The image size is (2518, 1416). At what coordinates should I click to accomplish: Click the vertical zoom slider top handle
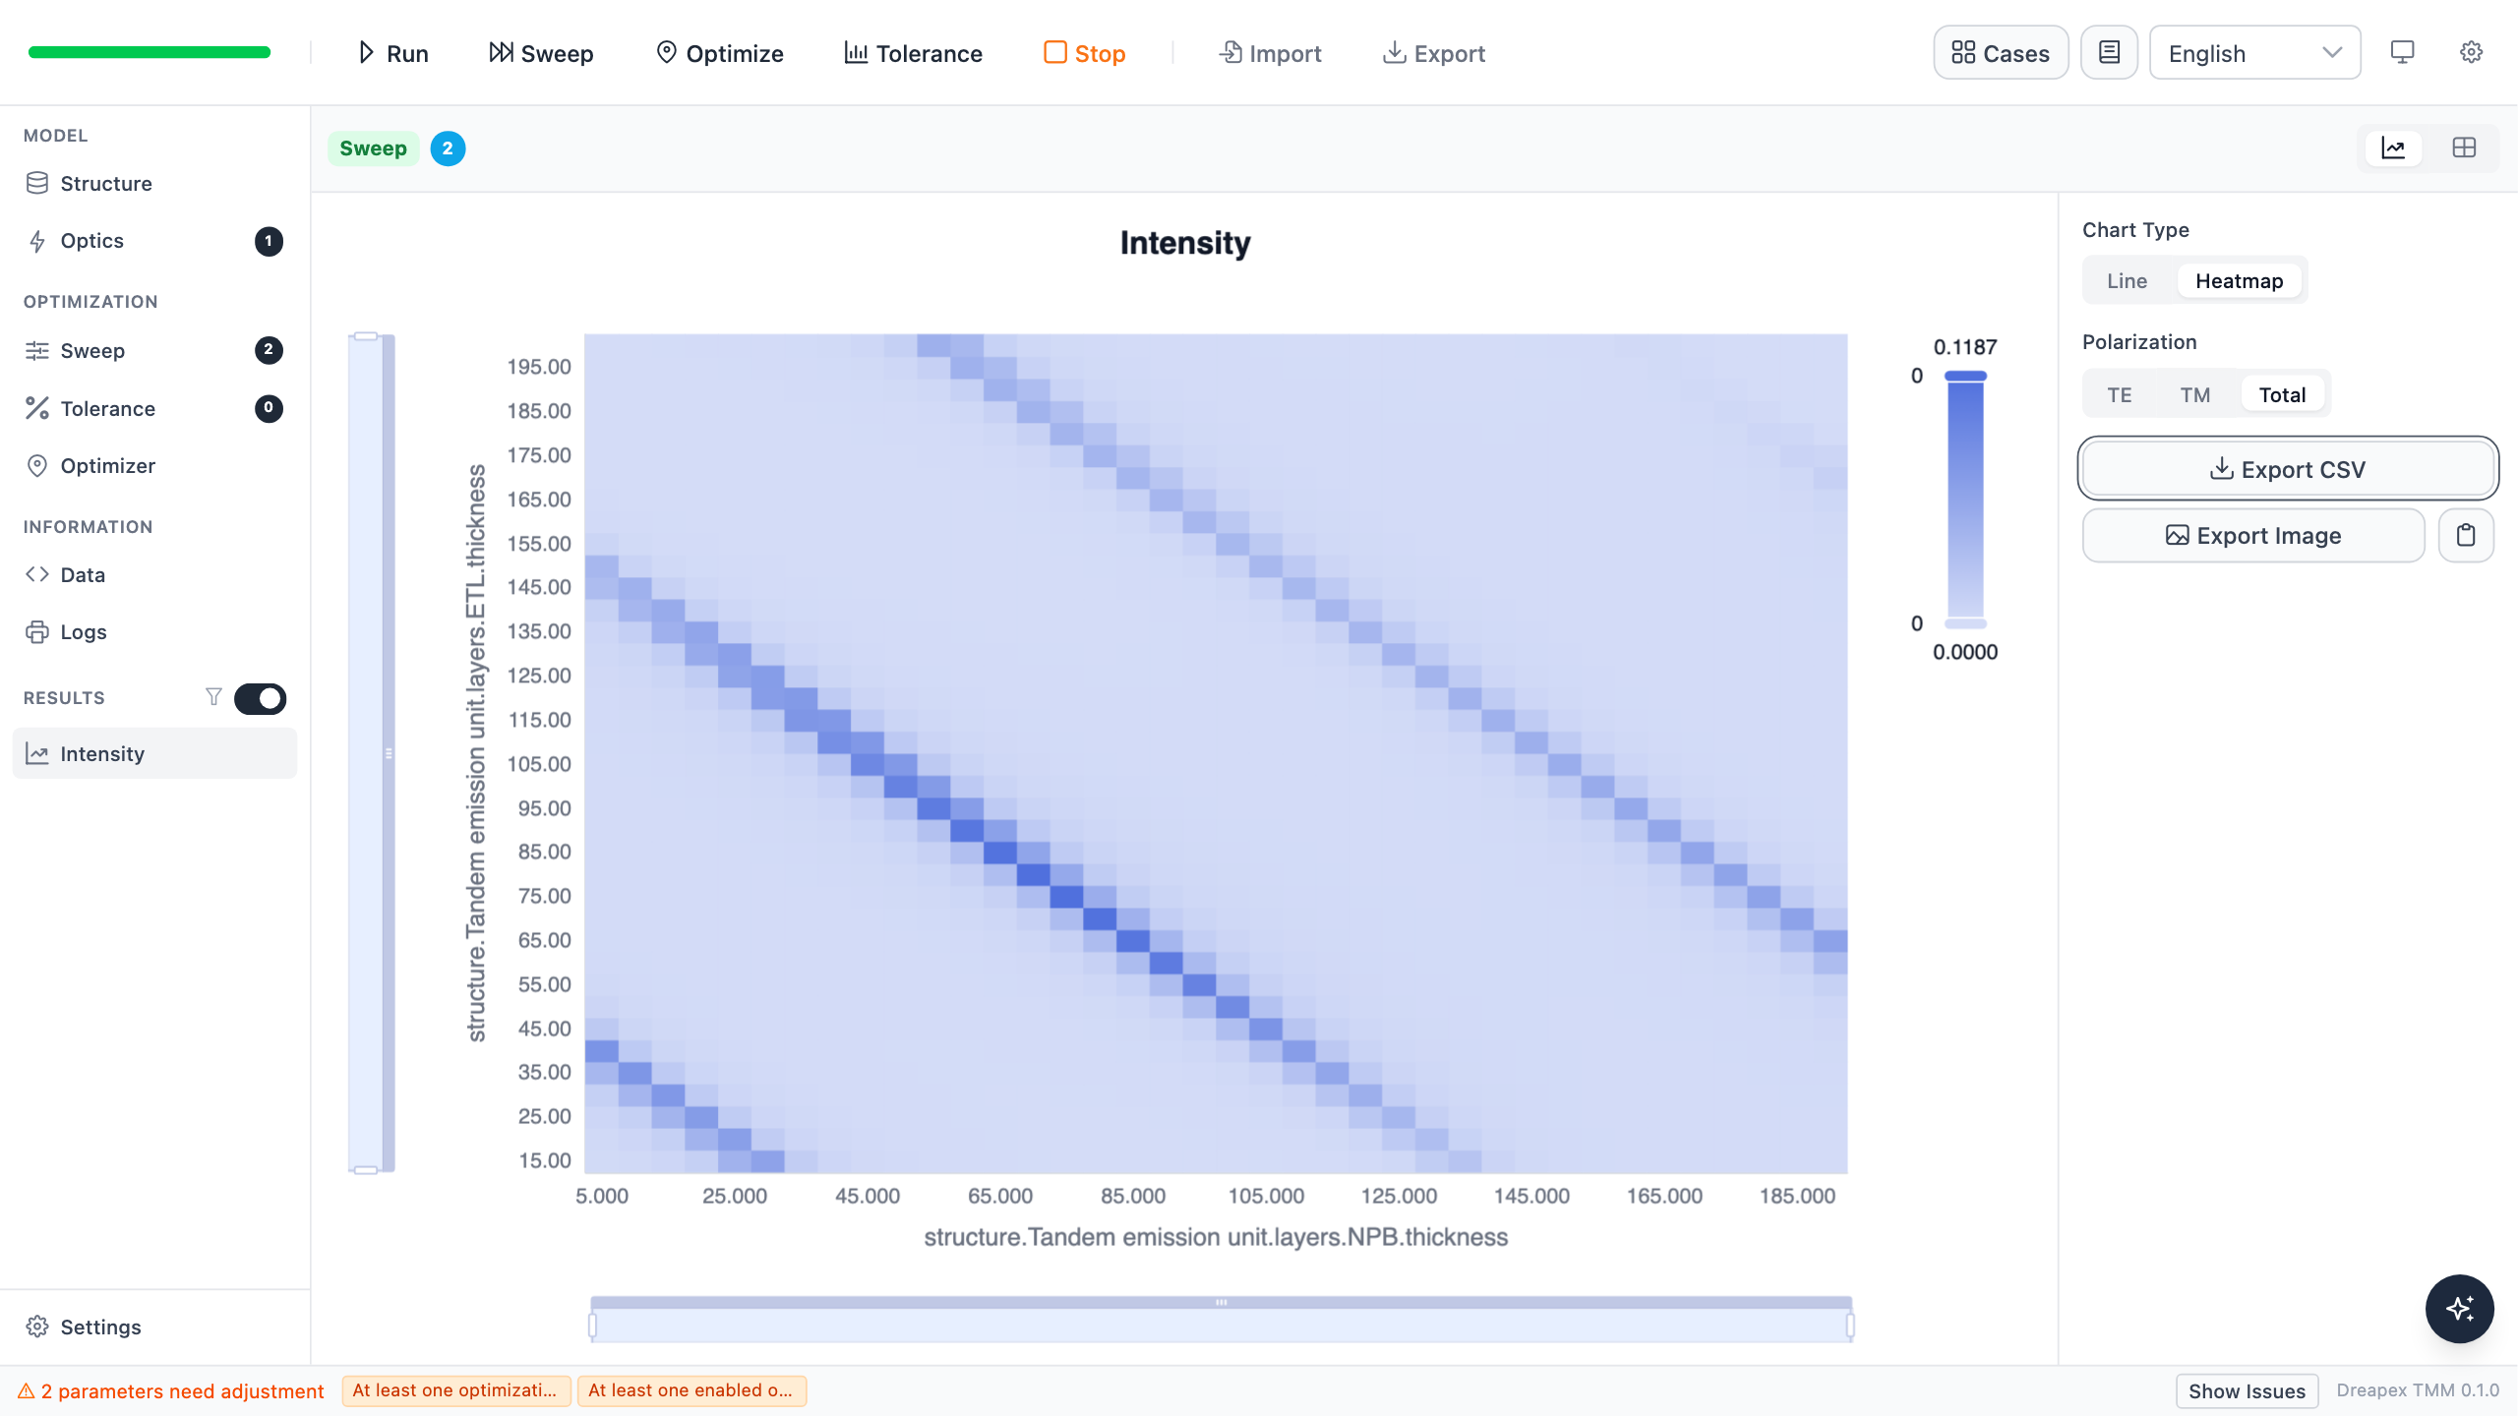(x=366, y=336)
